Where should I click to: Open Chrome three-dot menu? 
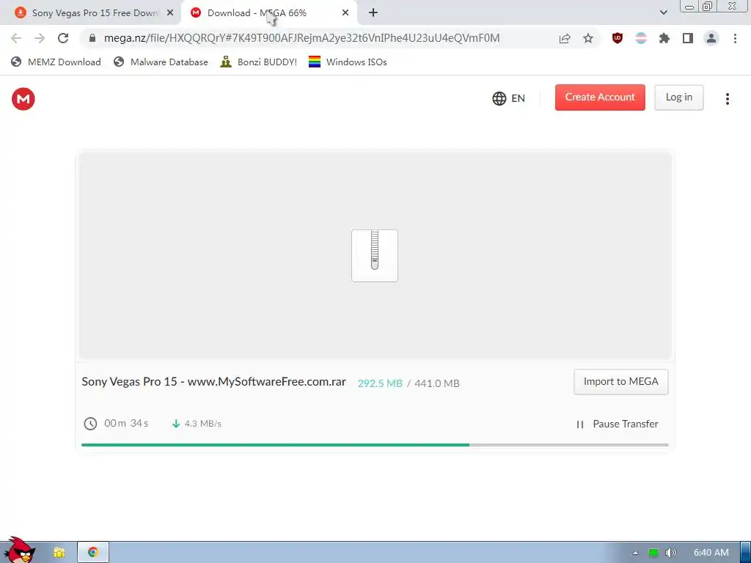coord(735,38)
